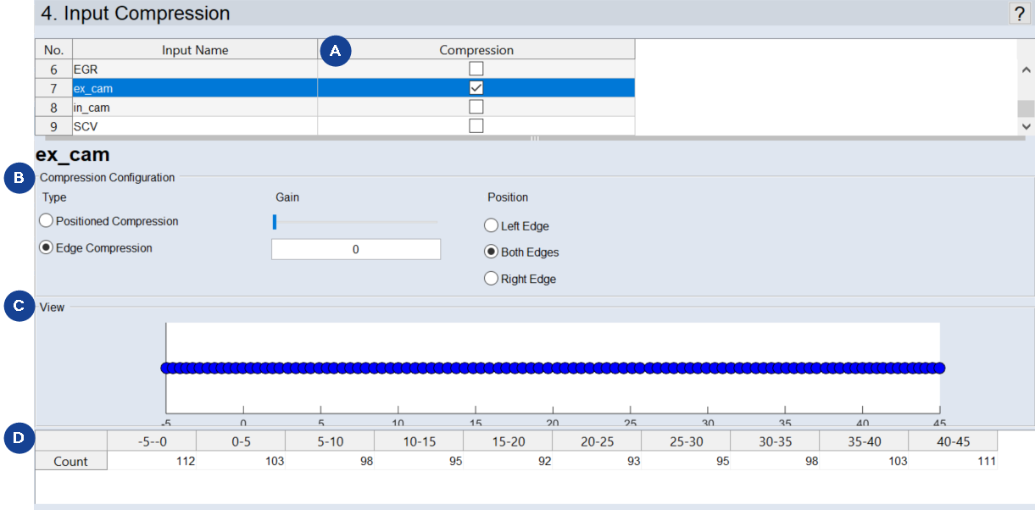Click the Gain slider handle
Screen dimensions: 1035x510
(275, 222)
